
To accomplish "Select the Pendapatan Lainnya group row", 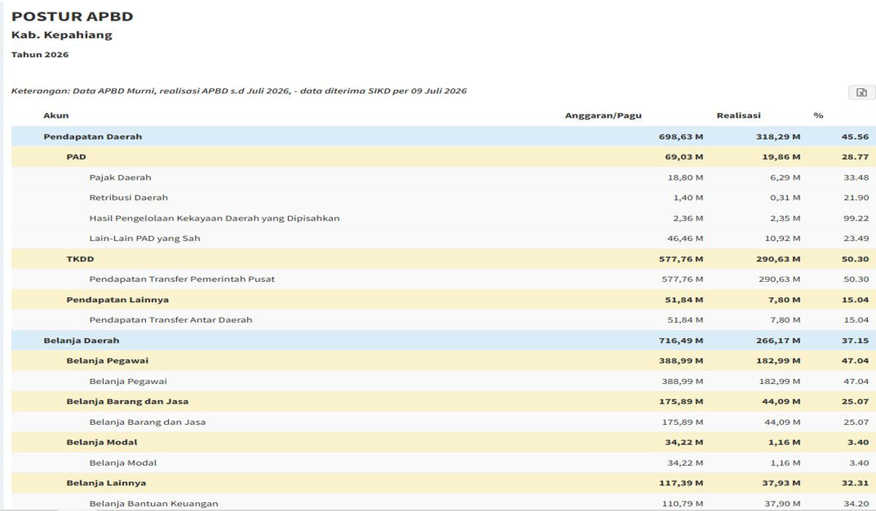I will pos(444,300).
